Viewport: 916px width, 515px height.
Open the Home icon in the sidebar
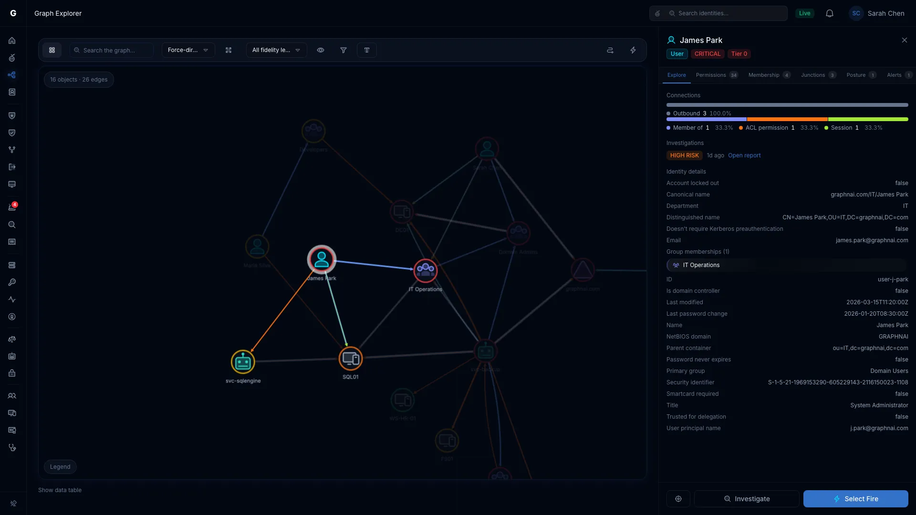click(x=12, y=41)
